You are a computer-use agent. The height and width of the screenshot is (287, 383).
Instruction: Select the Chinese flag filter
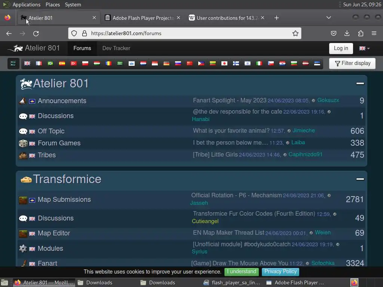190,64
